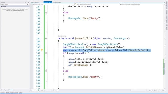The image size is (168, 94).
Task: Open the Error List tab
Action: (2, 92)
